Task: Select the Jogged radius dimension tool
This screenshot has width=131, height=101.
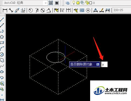Action: [x=37, y=10]
